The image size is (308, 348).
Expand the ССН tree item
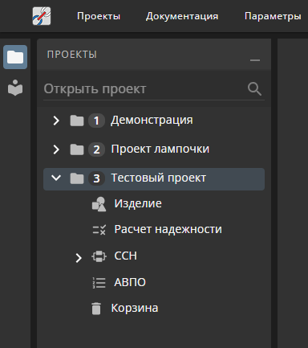pyautogui.click(x=79, y=258)
